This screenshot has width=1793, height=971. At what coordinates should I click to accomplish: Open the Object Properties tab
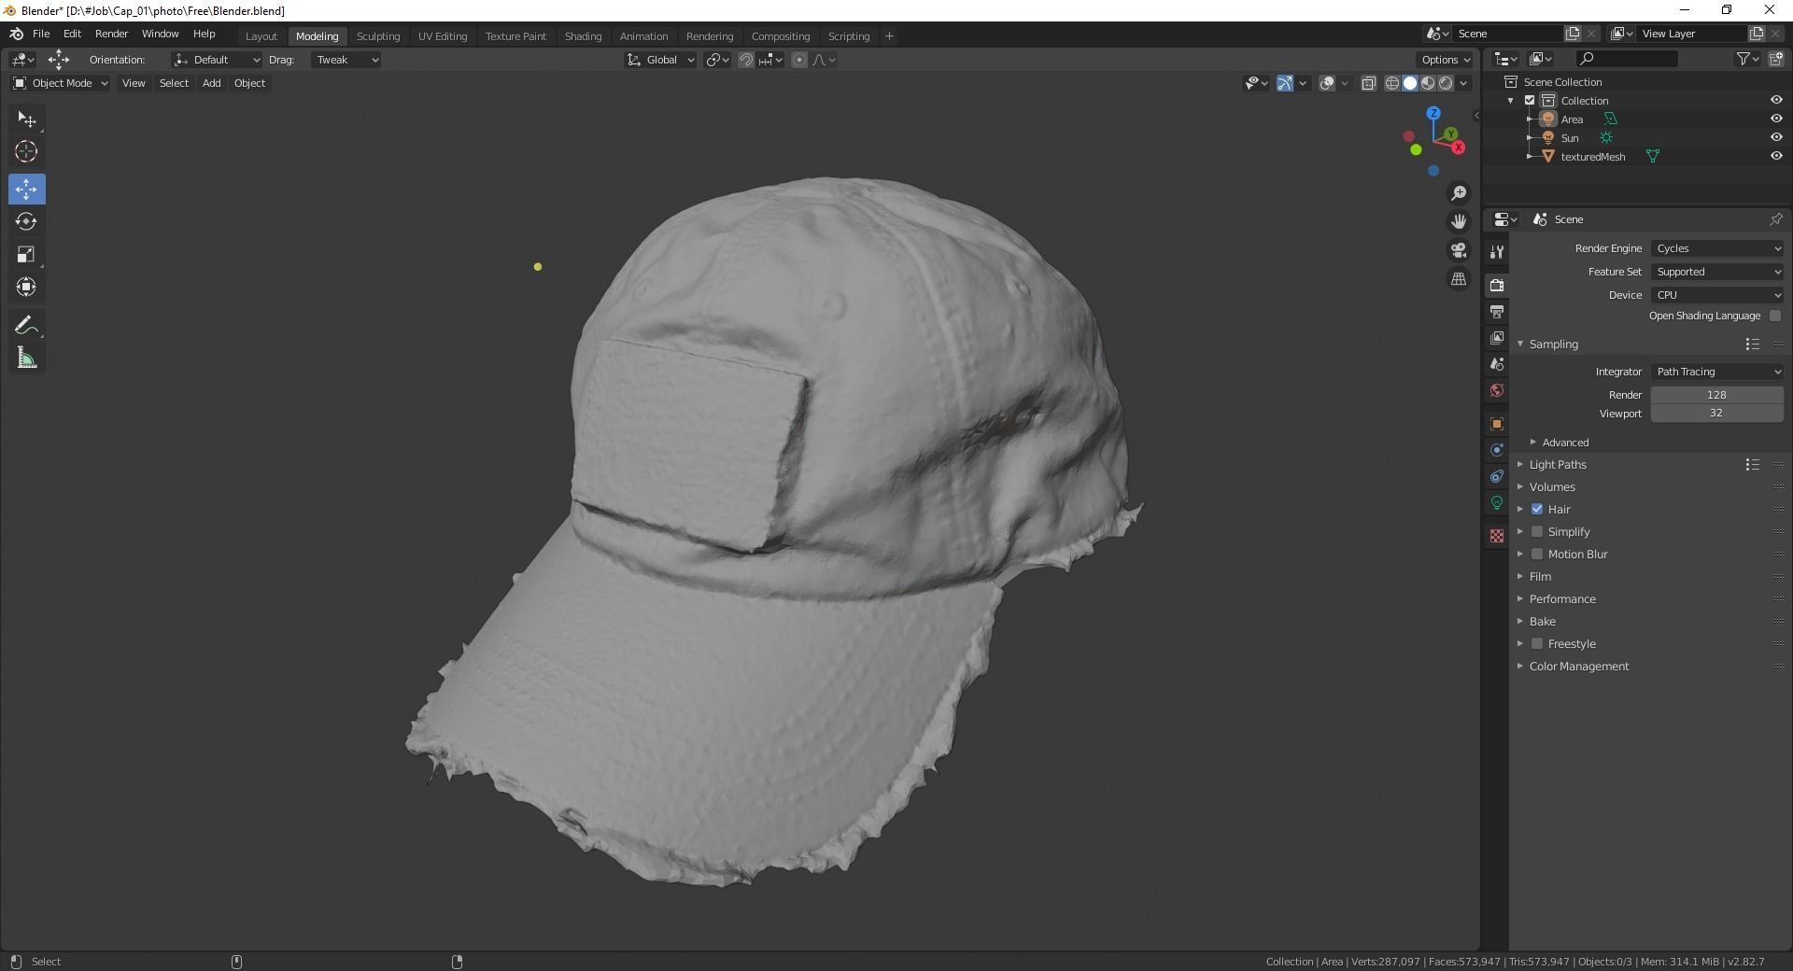(x=1497, y=424)
